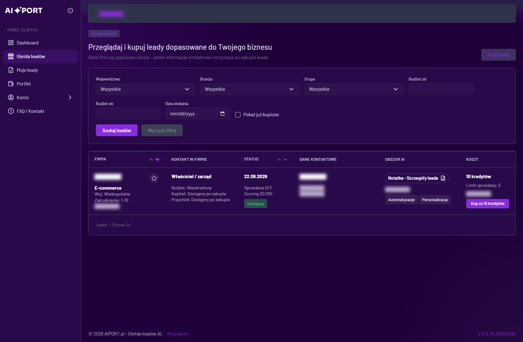Click Przychód: Dostępny po zakupie text
The height and width of the screenshot is (342, 523).
click(201, 200)
